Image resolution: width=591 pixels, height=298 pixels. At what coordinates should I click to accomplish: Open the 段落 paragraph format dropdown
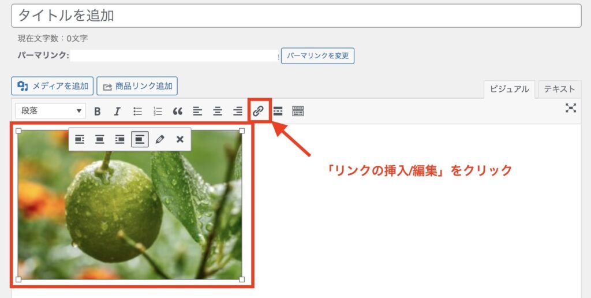click(x=51, y=111)
